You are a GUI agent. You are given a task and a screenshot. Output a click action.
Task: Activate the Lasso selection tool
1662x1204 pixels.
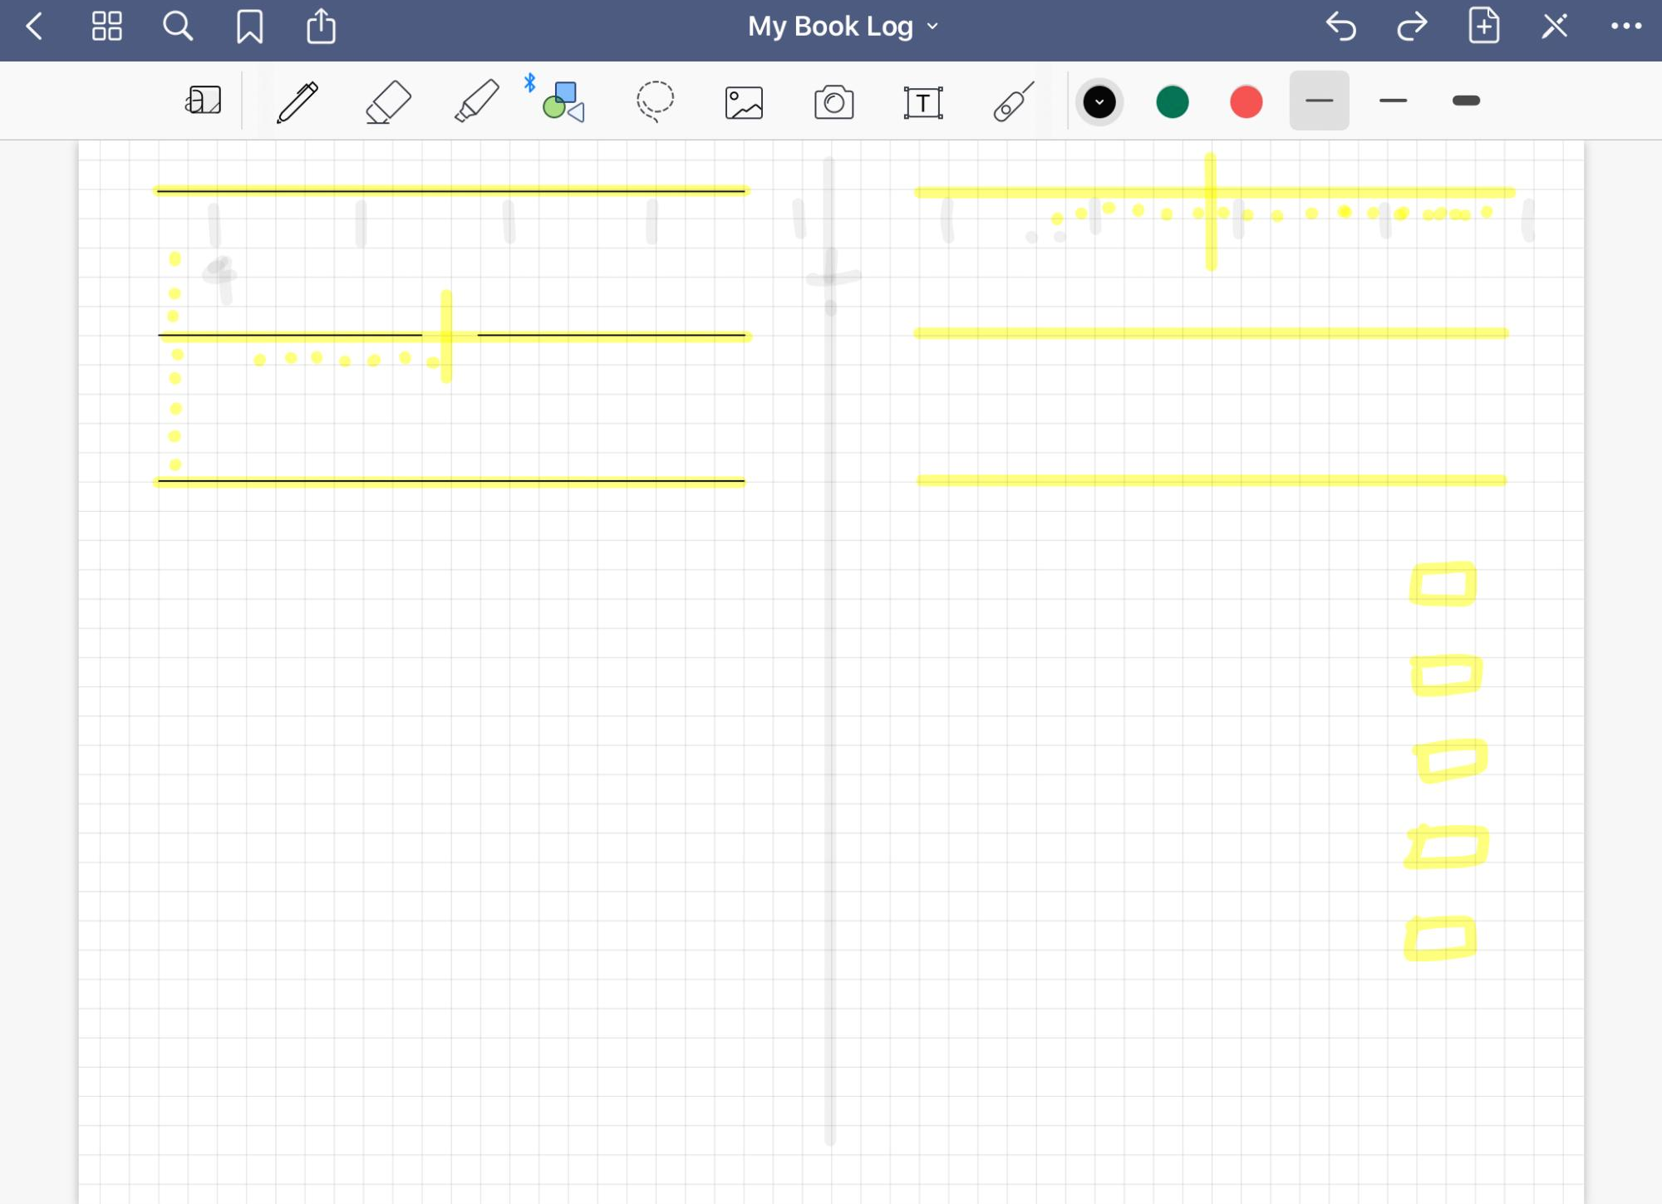(655, 102)
